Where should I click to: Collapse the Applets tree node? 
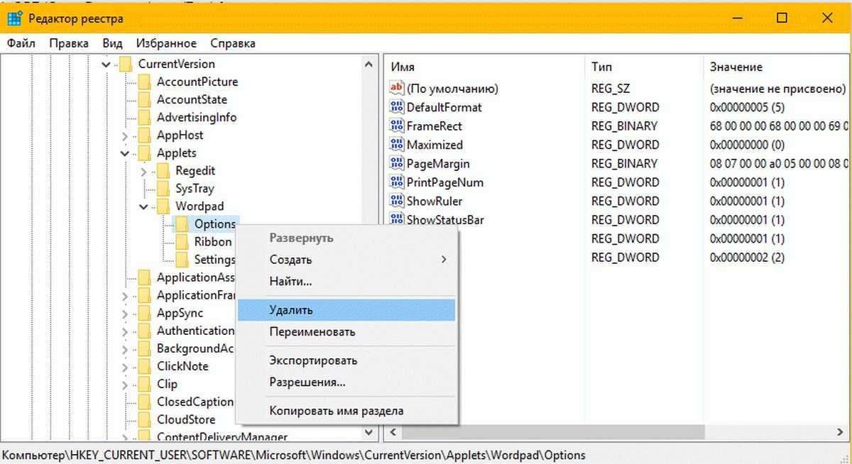point(126,153)
